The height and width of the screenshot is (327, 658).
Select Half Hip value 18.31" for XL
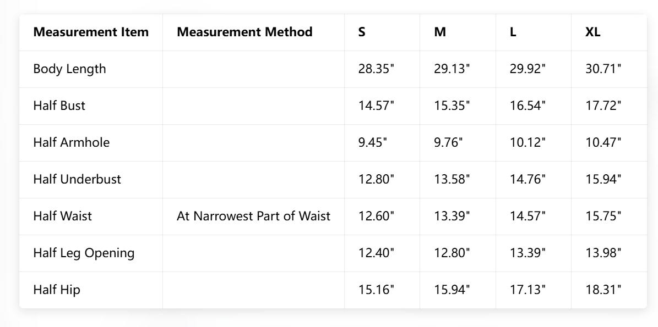pos(603,290)
